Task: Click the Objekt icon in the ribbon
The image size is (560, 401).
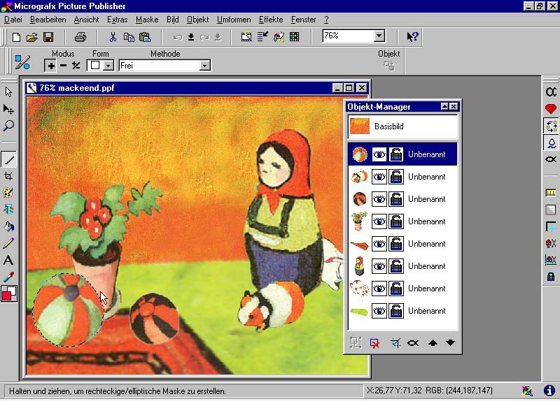Action: coord(389,66)
